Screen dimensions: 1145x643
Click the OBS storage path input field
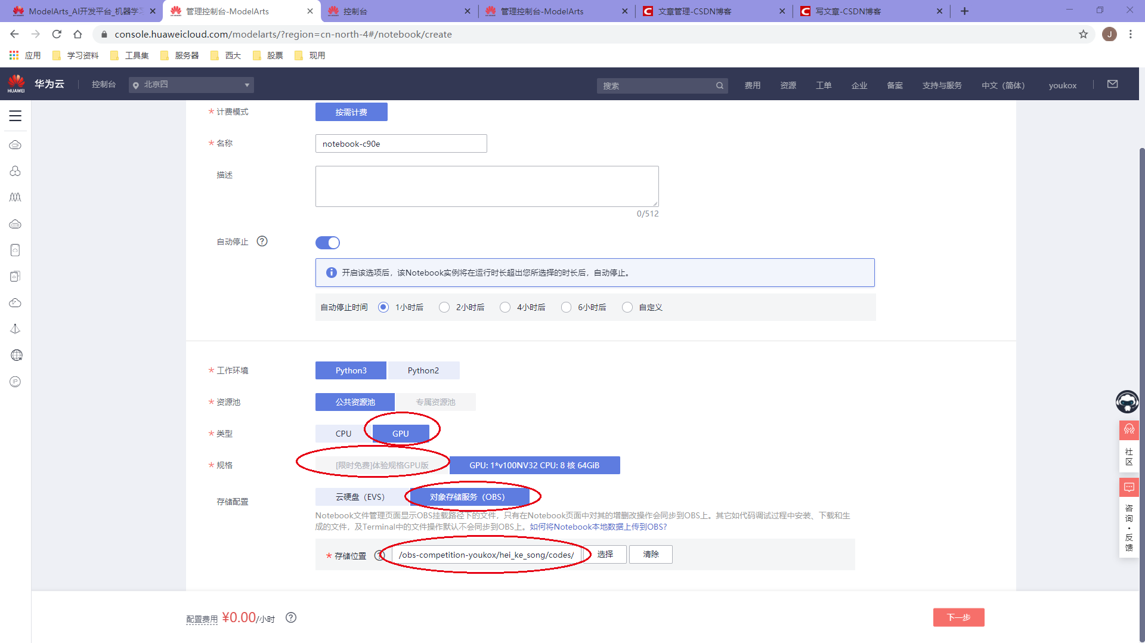pos(486,554)
